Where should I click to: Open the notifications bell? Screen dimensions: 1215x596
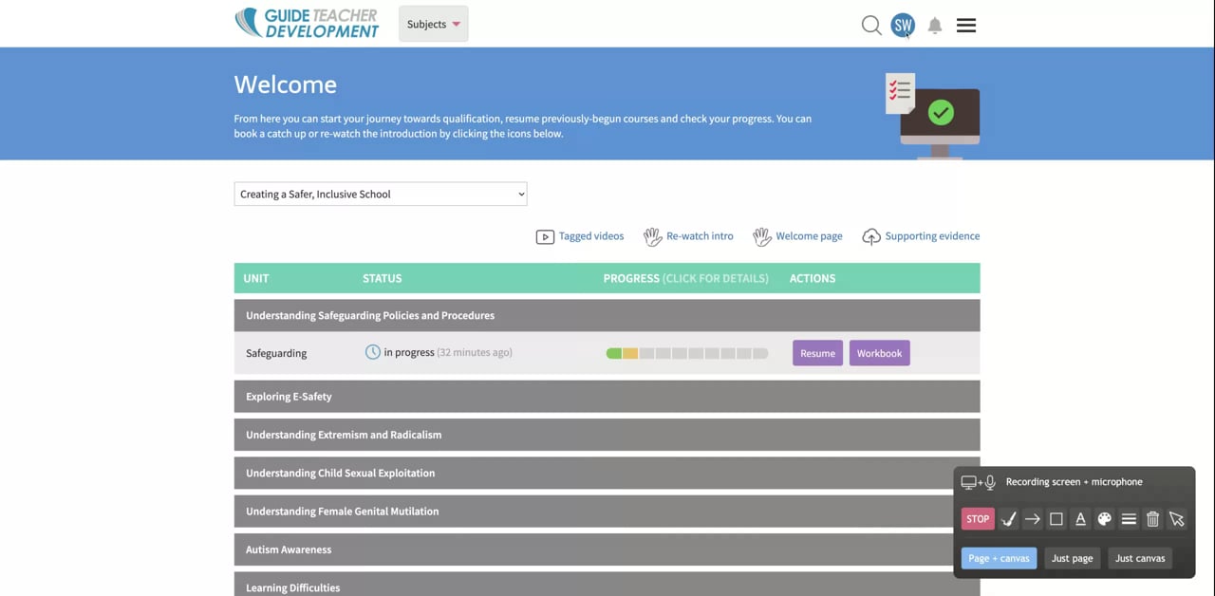pos(935,26)
